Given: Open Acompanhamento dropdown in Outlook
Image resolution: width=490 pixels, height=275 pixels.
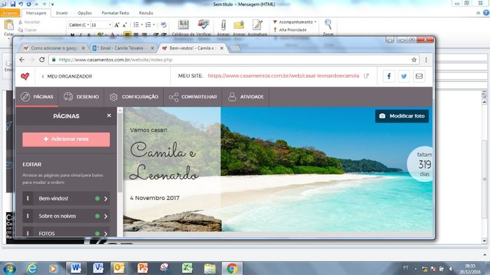Looking at the screenshot, I should point(295,22).
